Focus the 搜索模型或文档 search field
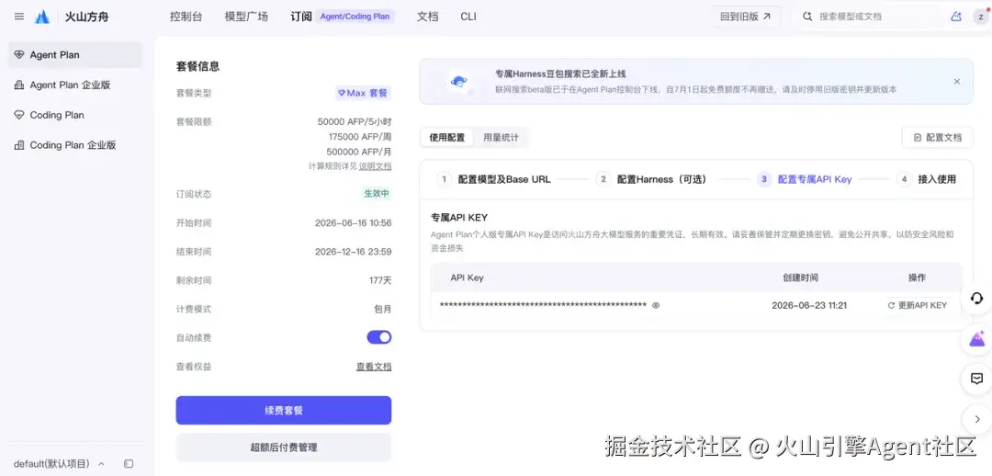The image size is (992, 476). [869, 17]
